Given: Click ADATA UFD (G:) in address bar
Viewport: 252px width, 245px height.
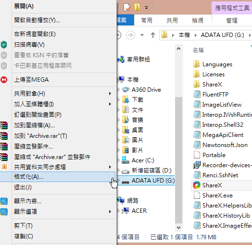Looking at the screenshot, I should pyautogui.click(x=223, y=35).
